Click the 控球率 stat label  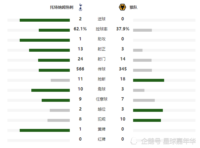coord(101,29)
